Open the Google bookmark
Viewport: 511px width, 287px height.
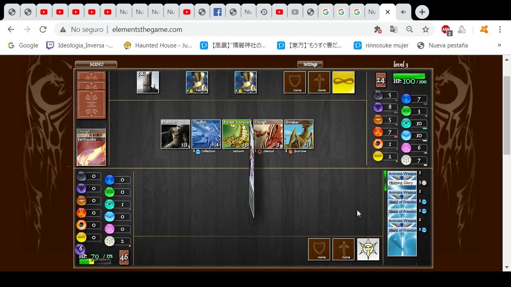[23, 45]
